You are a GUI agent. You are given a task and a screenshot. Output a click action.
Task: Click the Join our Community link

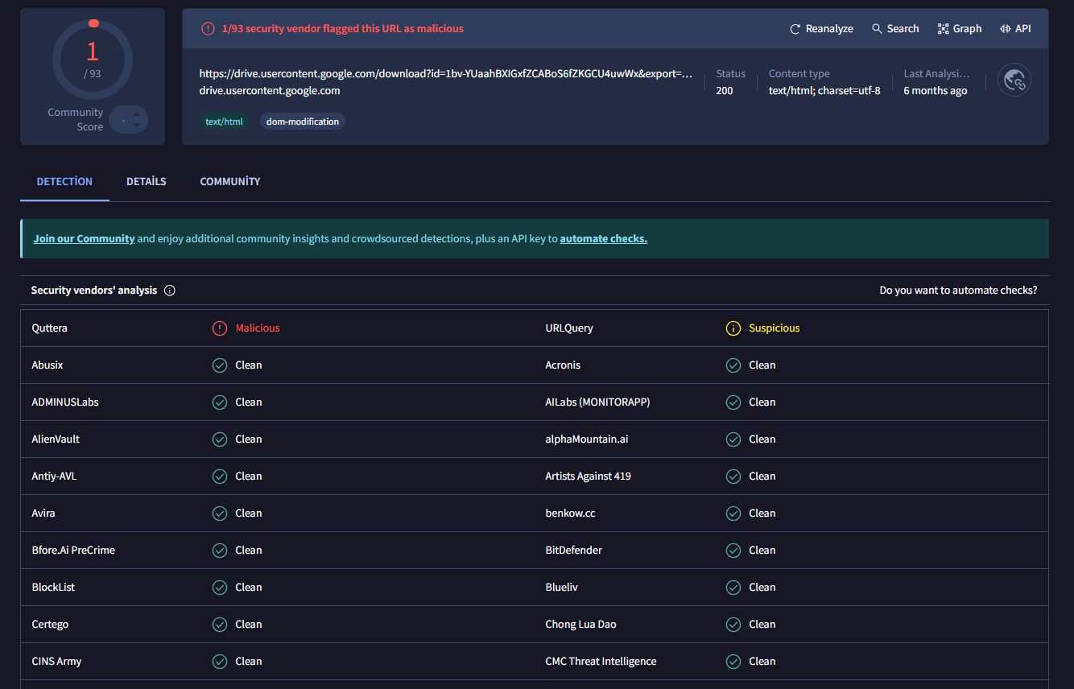(x=84, y=239)
